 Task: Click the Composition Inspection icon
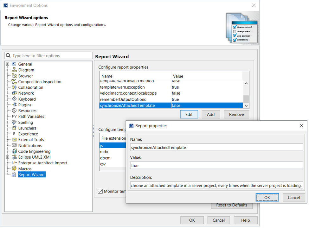point(14,81)
